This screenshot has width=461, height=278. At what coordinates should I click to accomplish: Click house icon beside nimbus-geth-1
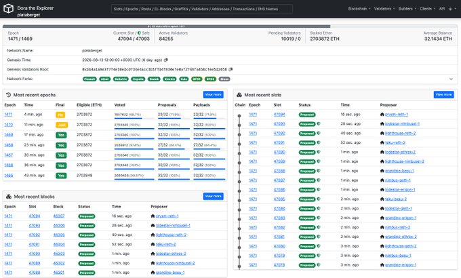point(382,180)
